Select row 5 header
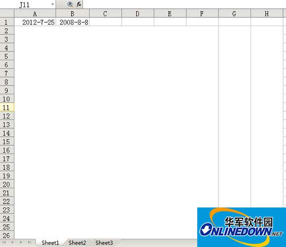 [x=7, y=56]
